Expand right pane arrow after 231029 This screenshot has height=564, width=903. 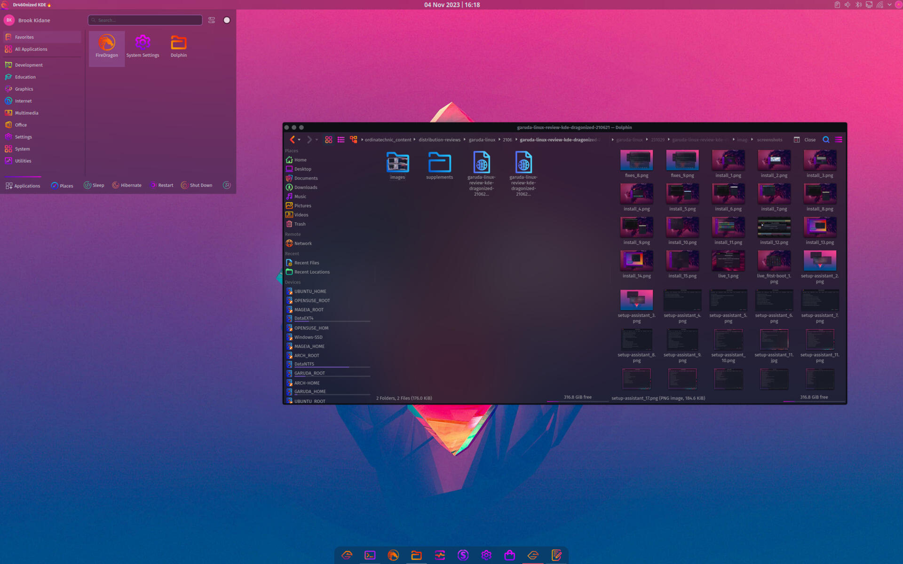(x=668, y=140)
